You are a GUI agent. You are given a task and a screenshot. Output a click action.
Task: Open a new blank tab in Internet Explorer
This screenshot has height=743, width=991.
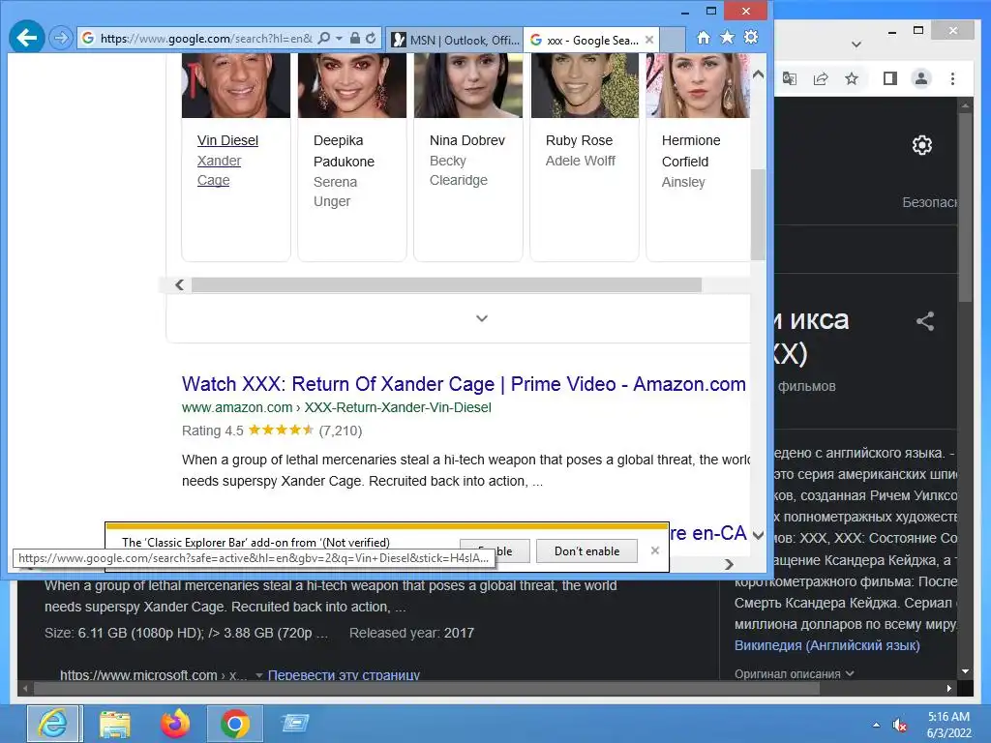(673, 40)
